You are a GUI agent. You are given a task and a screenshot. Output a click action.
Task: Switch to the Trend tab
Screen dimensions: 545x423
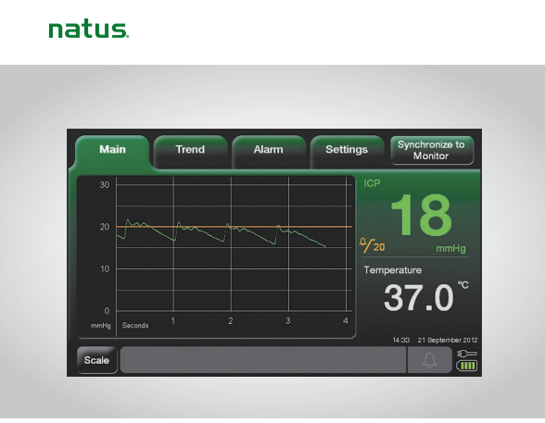(190, 150)
